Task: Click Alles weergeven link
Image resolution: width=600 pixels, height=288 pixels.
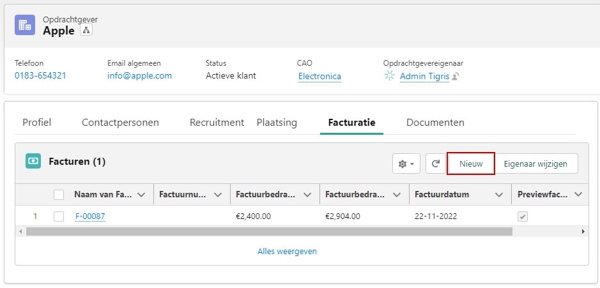Action: tap(287, 252)
